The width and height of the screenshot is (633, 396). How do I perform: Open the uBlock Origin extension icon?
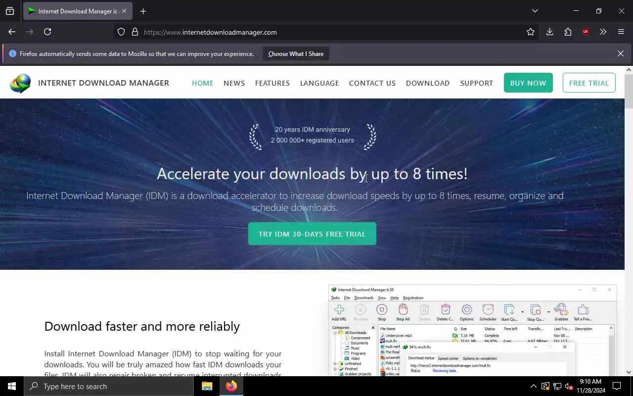click(x=586, y=32)
